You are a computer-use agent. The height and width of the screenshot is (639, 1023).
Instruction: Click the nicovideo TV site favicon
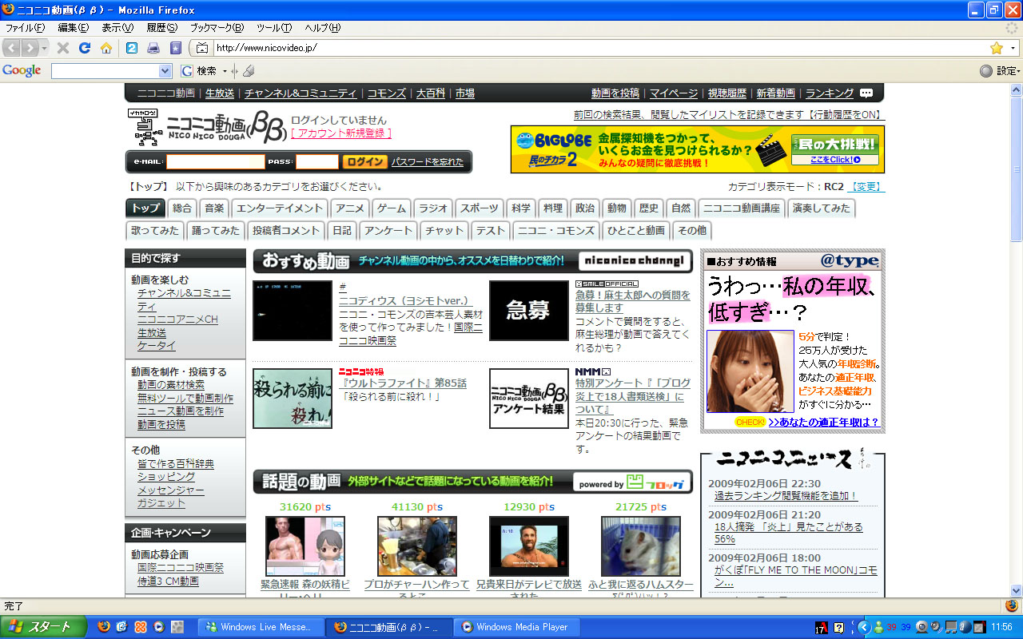click(203, 48)
